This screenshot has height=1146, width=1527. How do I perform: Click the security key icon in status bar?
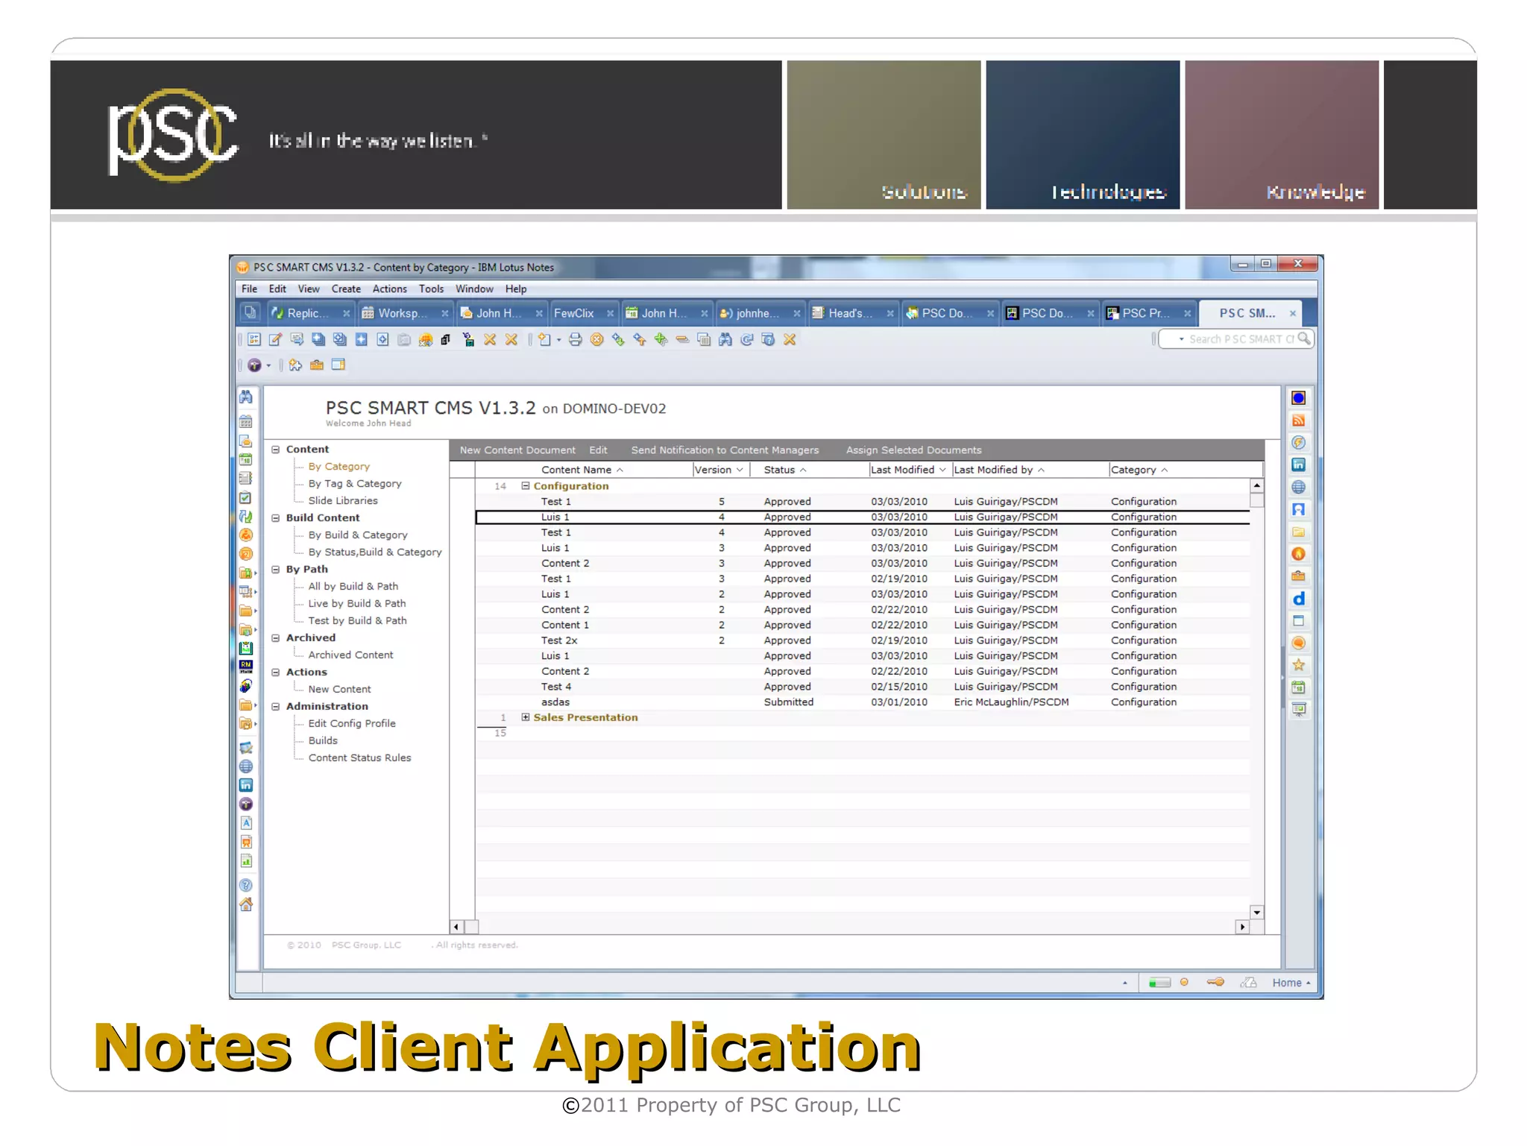(1215, 983)
